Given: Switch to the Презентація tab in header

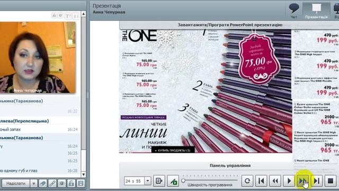Looking at the screenshot, I should (x=317, y=11).
